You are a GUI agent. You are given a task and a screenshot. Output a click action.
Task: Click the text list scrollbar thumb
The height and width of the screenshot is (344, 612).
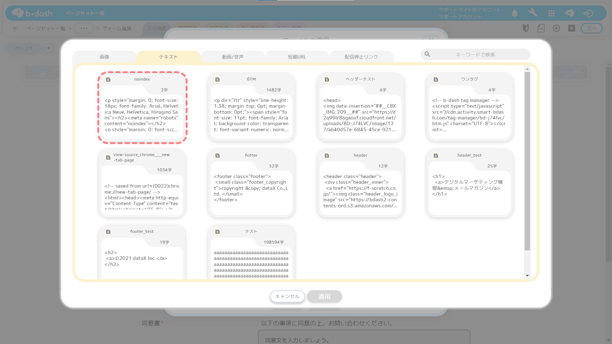coord(527,161)
